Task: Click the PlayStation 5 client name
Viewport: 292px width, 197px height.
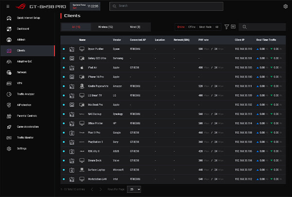Action: coord(95,142)
